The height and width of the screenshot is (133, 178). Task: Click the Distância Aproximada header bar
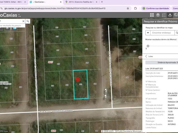pyautogui.click(x=162, y=62)
